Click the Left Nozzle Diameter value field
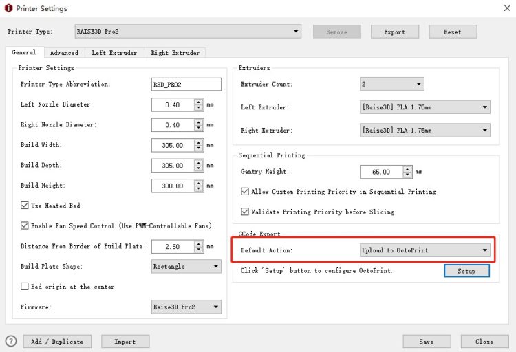 (173, 105)
